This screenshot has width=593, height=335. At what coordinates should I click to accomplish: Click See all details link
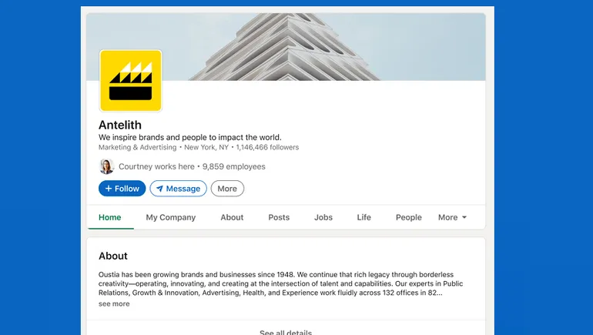(x=286, y=332)
